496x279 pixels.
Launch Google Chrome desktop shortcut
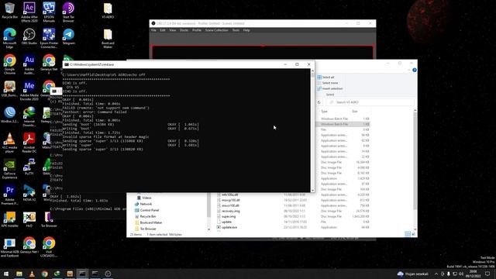click(x=9, y=64)
